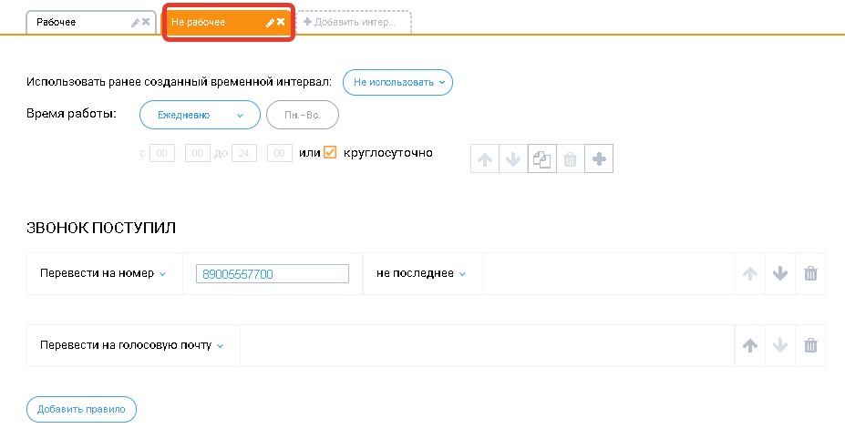Delete the voicemail transfer rule
The height and width of the screenshot is (439, 845).
click(810, 345)
